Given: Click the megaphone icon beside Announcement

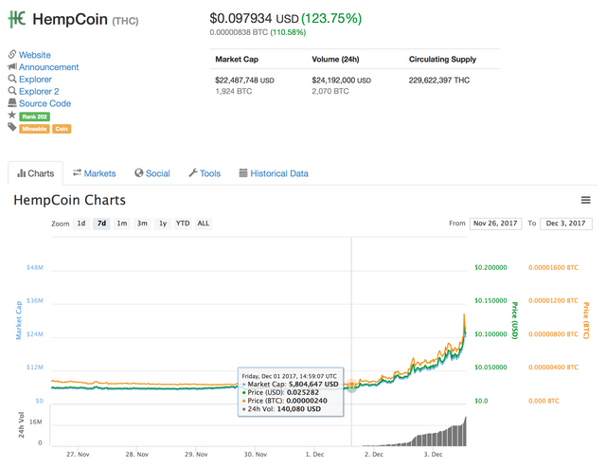Looking at the screenshot, I should (12, 66).
